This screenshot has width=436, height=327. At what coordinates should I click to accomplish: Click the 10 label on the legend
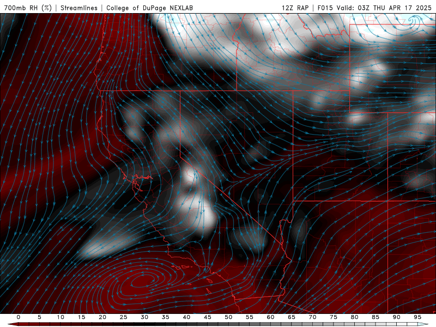tap(60, 317)
